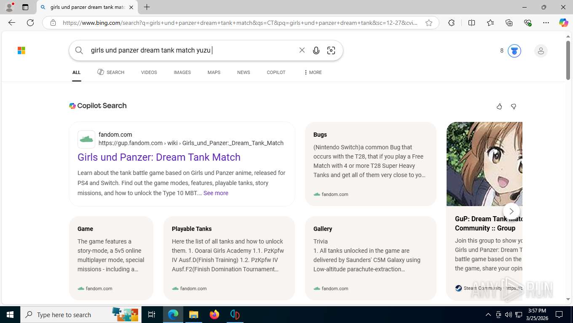Click the browser address bar
Image resolution: width=573 pixels, height=323 pixels.
coord(240,23)
